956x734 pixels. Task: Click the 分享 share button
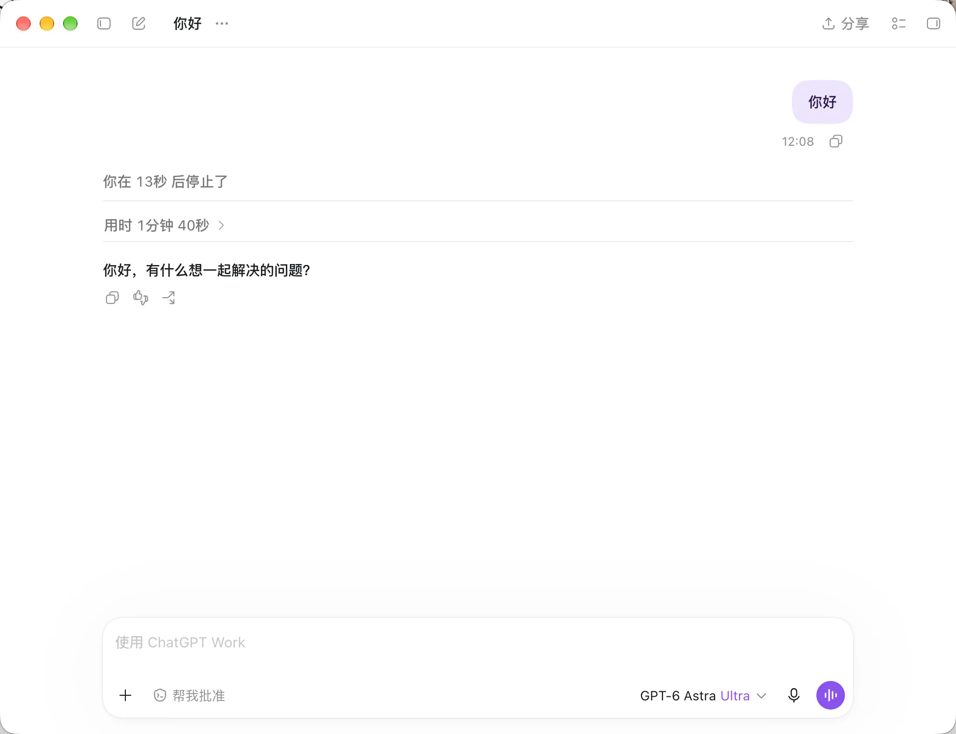coord(845,23)
